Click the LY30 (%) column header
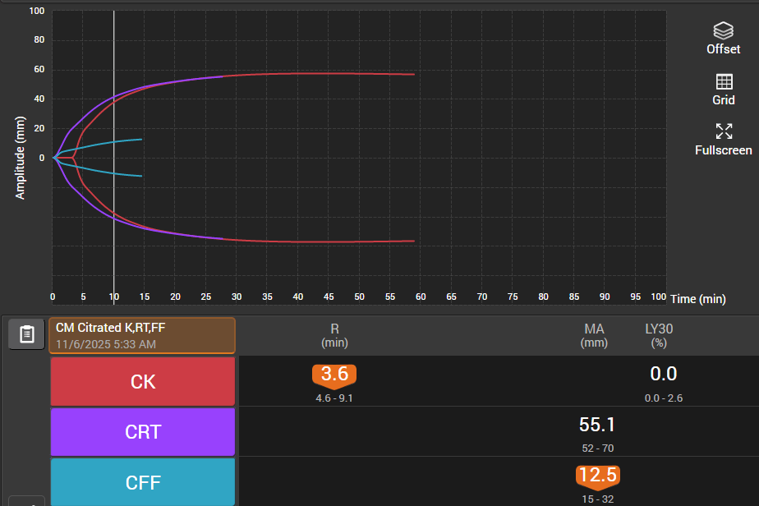This screenshot has height=506, width=759. pos(660,335)
